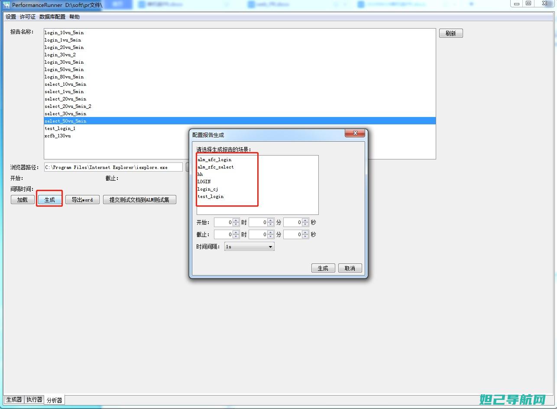Switch to the 执行器 tab
This screenshot has width=557, height=409.
pyautogui.click(x=34, y=399)
